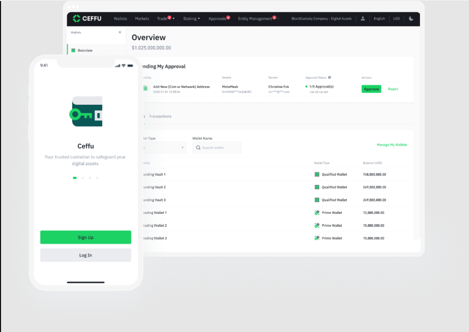Screen dimensions: 469x332
Task: Click the magnifier icon in the wallet search box
Action: pos(198,148)
